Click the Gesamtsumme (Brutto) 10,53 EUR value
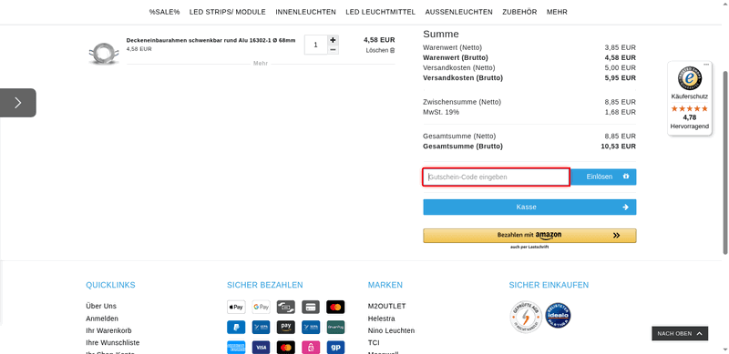The image size is (729, 354). pyautogui.click(x=618, y=147)
